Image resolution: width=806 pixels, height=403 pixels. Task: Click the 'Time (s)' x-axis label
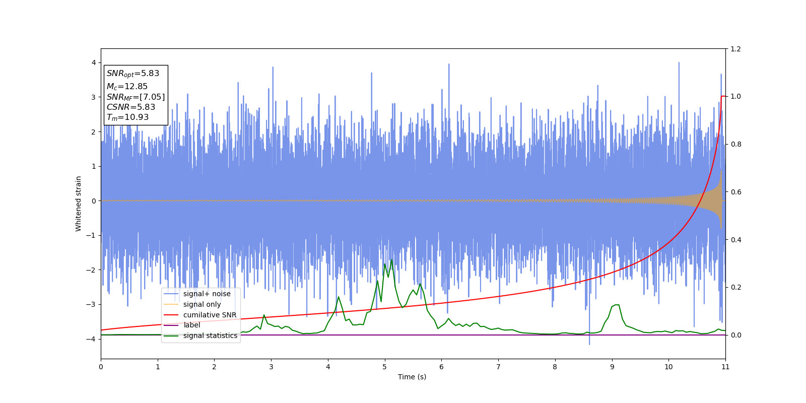pyautogui.click(x=412, y=377)
